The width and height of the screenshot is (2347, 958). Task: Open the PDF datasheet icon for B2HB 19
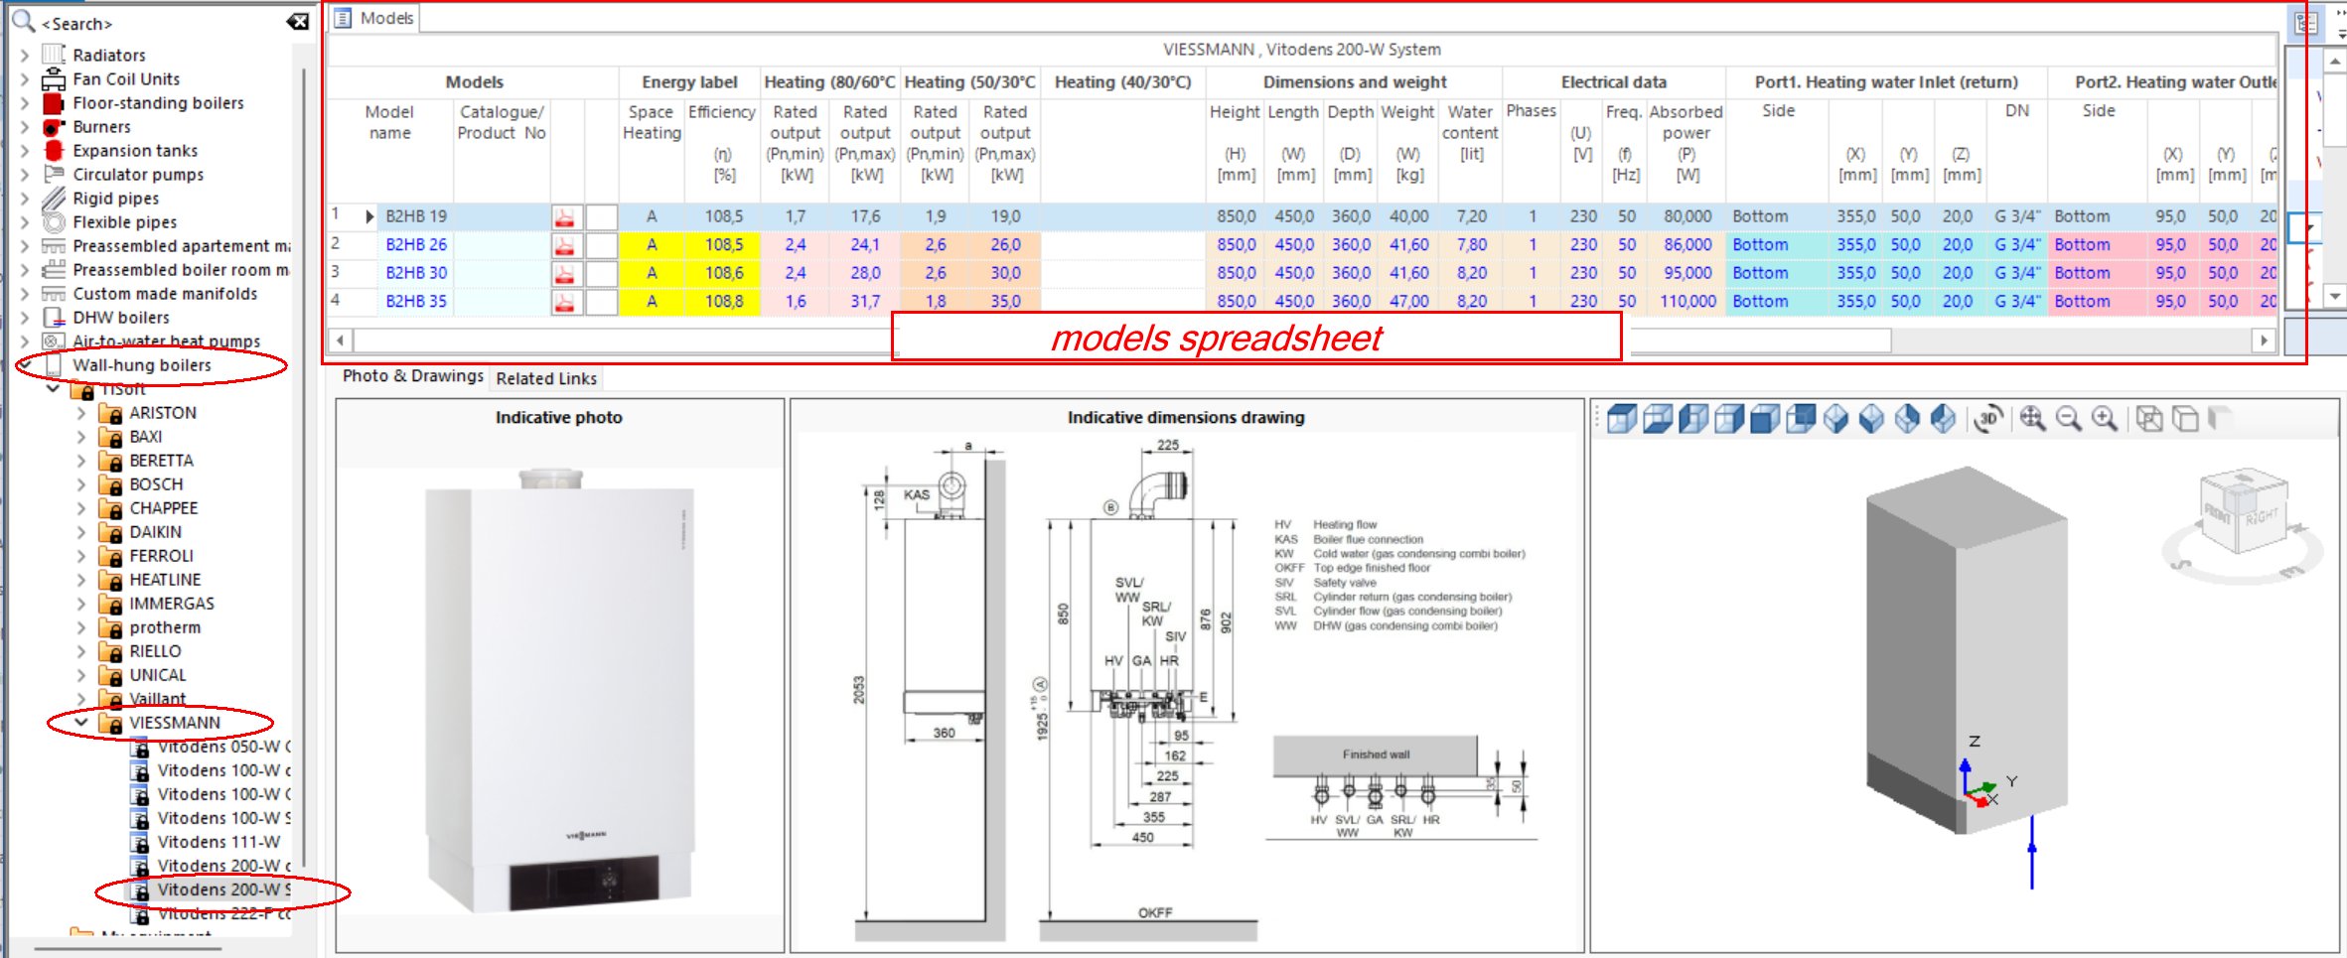coord(564,216)
